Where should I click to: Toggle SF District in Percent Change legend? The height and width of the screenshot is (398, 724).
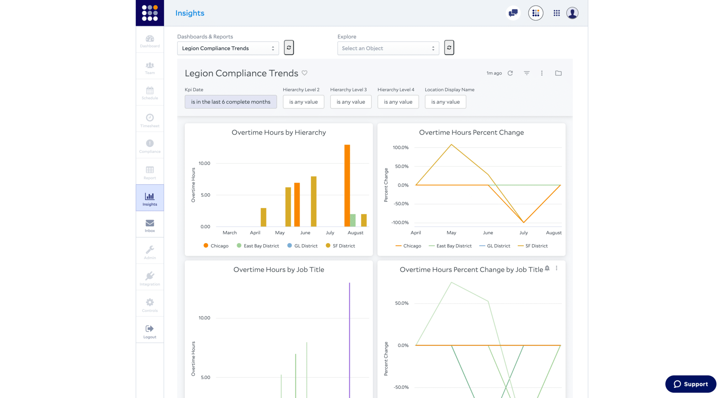point(533,246)
